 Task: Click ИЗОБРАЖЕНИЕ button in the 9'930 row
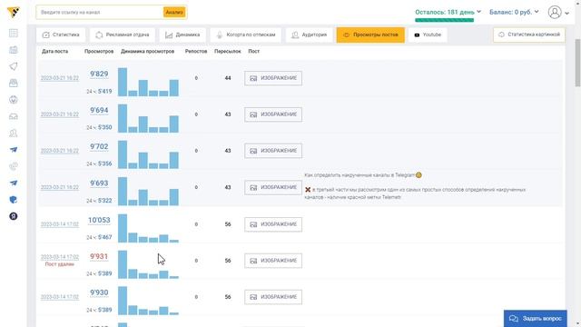tap(273, 297)
